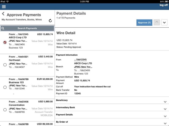Tap the Payment Information heading

click(x=67, y=55)
